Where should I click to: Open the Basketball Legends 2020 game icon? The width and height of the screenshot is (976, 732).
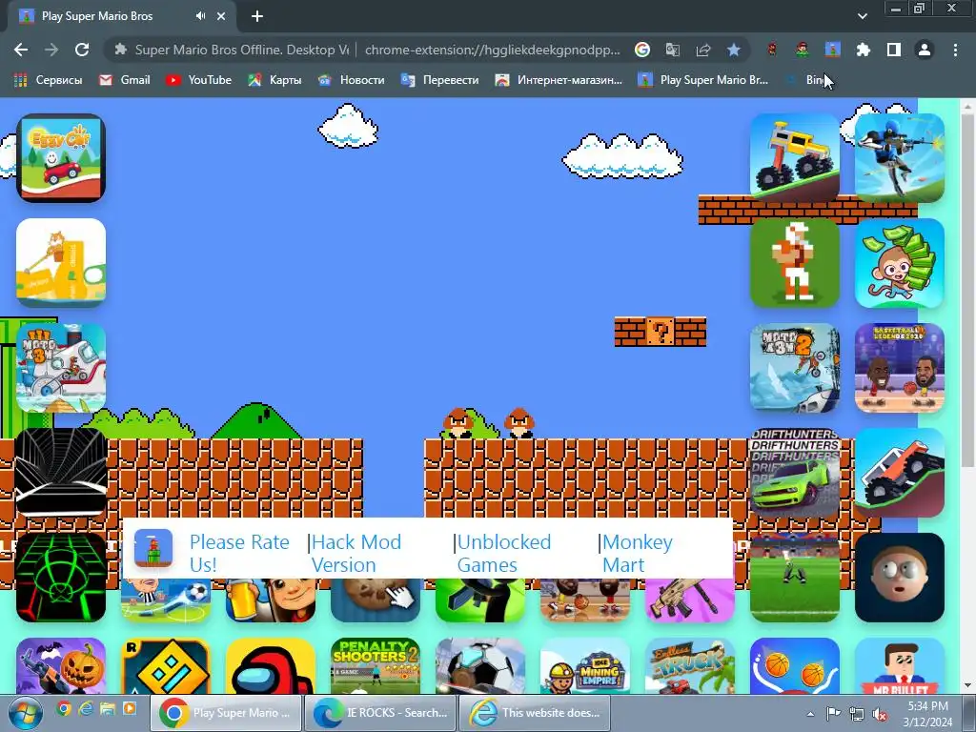pyautogui.click(x=900, y=368)
